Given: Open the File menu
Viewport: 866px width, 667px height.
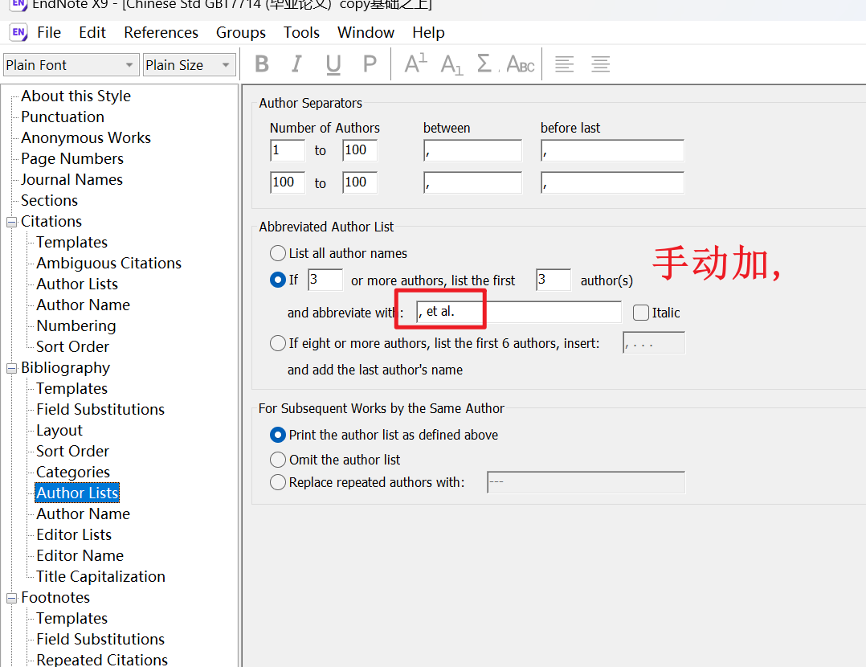Looking at the screenshot, I should 48,33.
